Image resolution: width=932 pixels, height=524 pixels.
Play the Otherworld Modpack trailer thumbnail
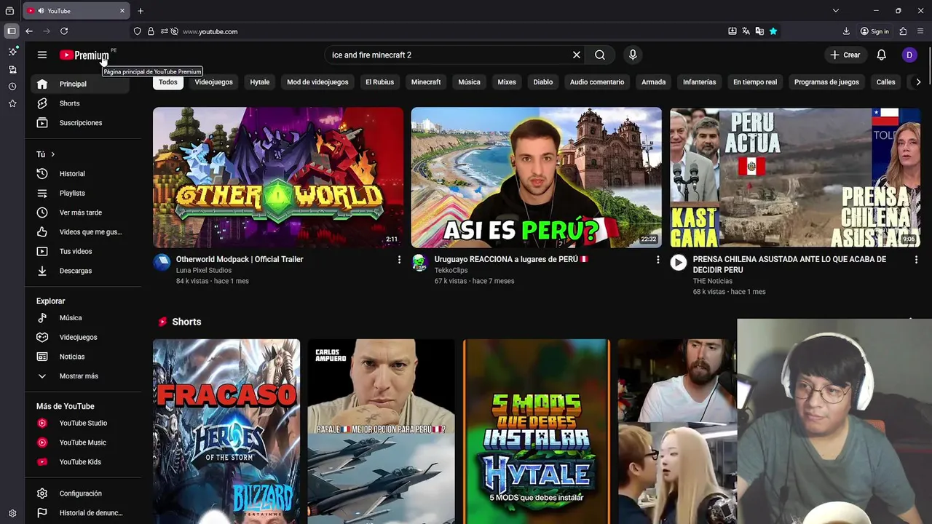(278, 178)
